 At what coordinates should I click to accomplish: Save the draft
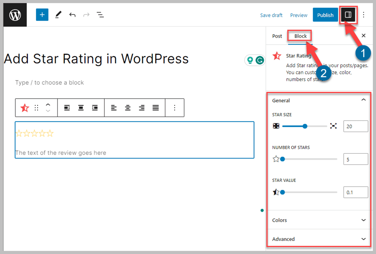point(271,15)
